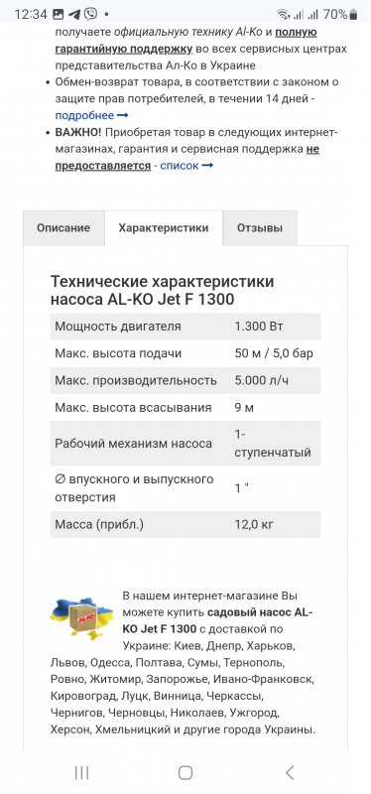This screenshot has height=794, width=371.
Task: Tap the Android recent apps icon
Action: point(81,772)
